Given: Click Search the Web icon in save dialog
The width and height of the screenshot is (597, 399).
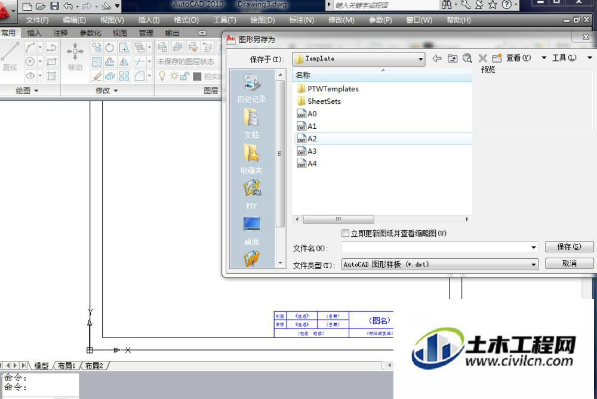Looking at the screenshot, I should [x=467, y=58].
